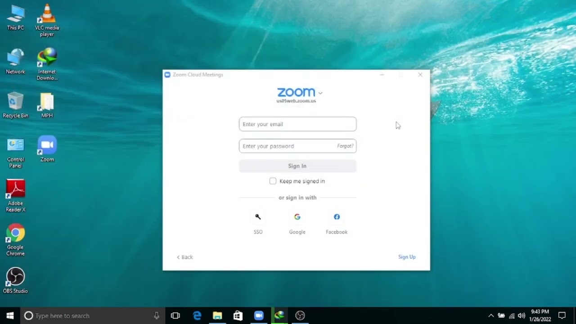Select the Internet Download Manager desktop icon
The height and width of the screenshot is (324, 576).
(x=47, y=64)
